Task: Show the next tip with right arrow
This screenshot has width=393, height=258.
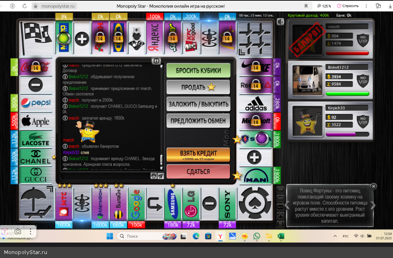Action: 373,206
